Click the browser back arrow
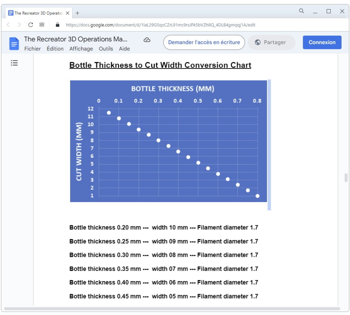The width and height of the screenshot is (350, 315). click(9, 25)
